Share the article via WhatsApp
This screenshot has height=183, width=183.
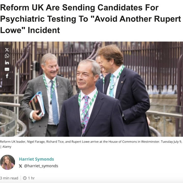pyautogui.click(x=7, y=56)
